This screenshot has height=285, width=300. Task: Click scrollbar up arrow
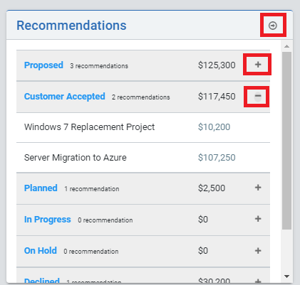point(286,46)
